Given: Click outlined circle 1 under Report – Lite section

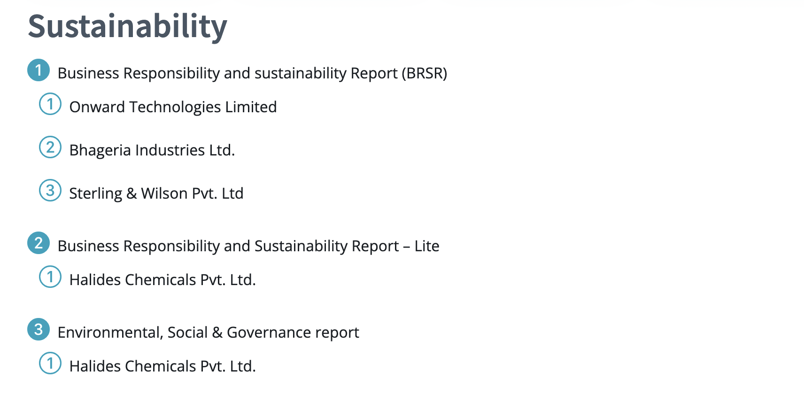Looking at the screenshot, I should (50, 277).
